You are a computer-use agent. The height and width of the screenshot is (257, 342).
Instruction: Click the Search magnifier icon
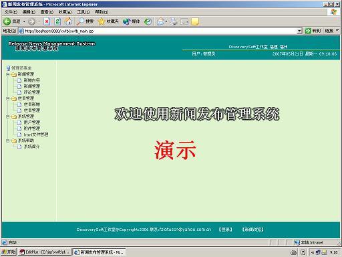pyautogui.click(x=80, y=21)
